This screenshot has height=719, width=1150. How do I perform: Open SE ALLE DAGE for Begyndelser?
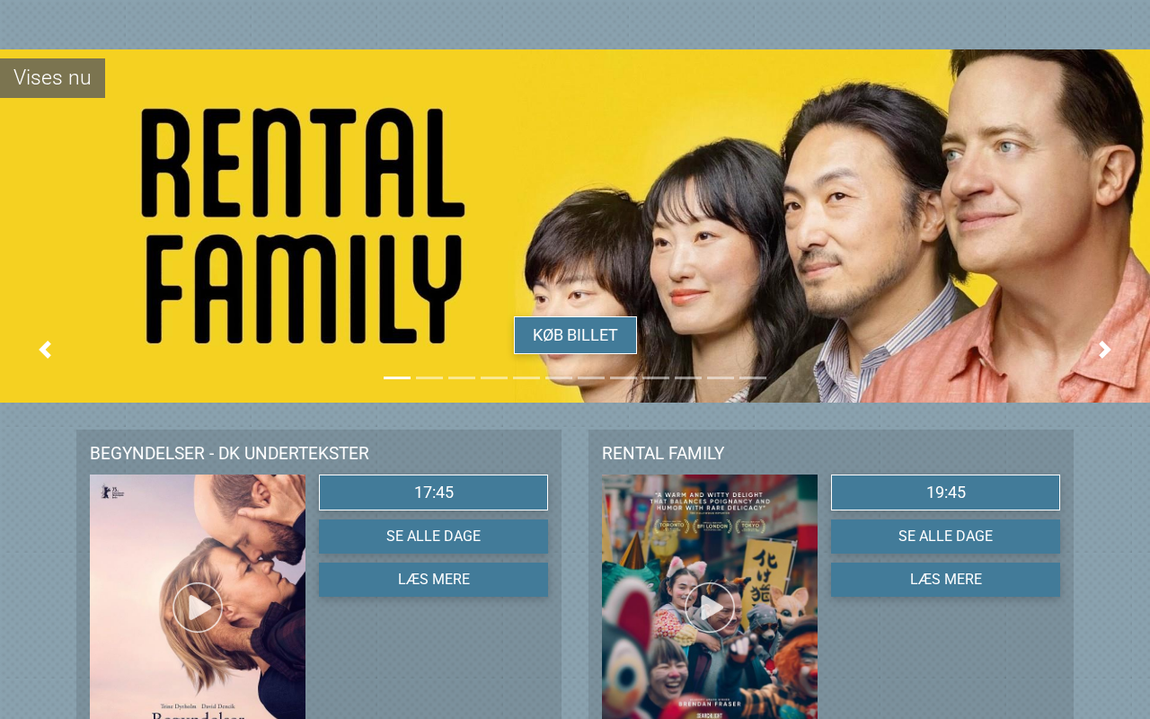pos(433,537)
